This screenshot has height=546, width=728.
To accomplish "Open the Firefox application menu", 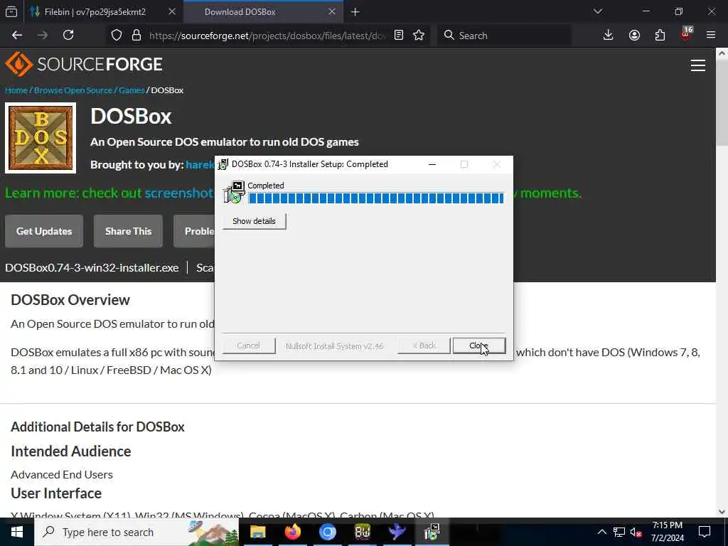I will pos(711,36).
